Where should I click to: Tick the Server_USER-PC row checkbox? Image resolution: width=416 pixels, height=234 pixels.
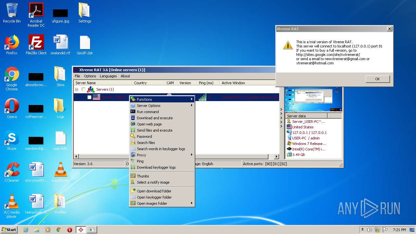point(89,97)
